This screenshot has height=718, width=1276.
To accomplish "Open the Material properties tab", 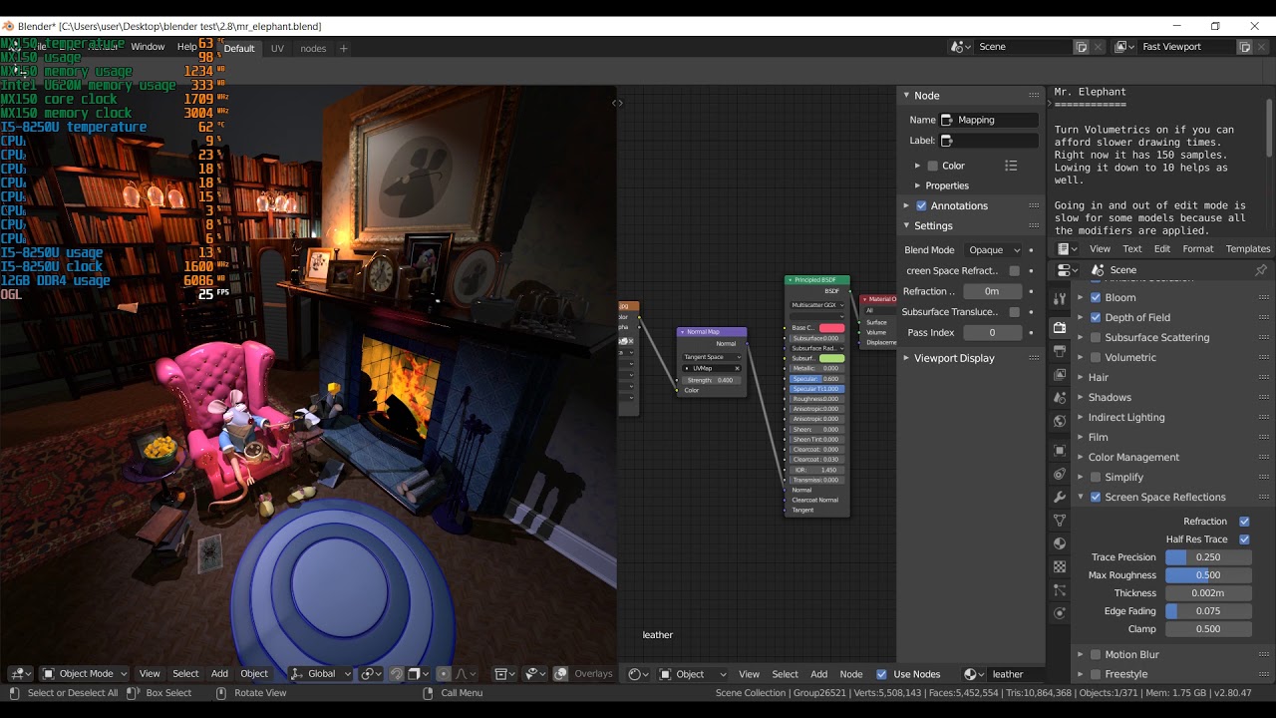I will pos(1060,543).
